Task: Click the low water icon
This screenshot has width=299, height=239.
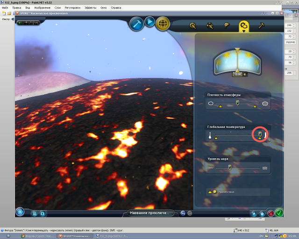Action: (x=211, y=168)
